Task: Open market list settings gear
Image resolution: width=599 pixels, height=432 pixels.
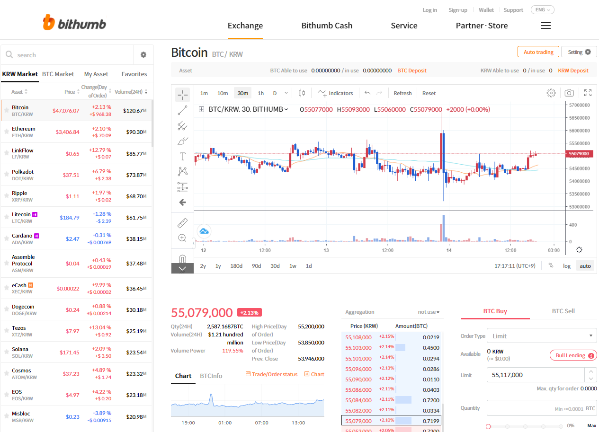Action: tap(143, 55)
